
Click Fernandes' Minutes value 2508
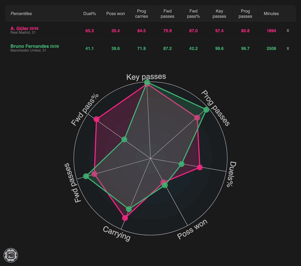[x=271, y=48]
